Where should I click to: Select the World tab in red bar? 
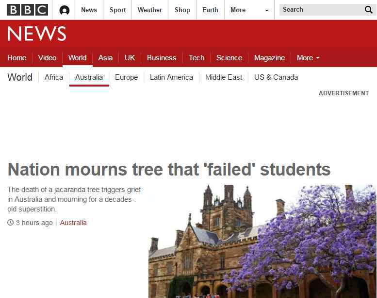click(x=77, y=58)
